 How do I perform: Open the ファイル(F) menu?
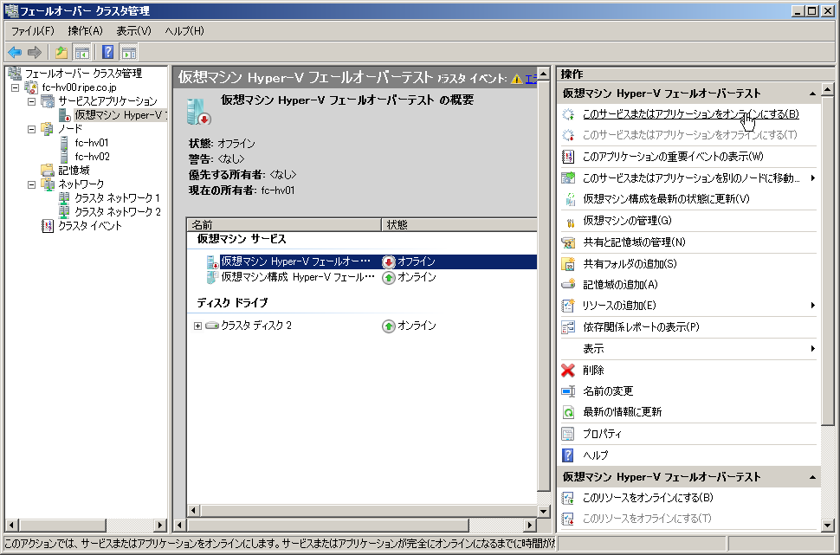[33, 31]
